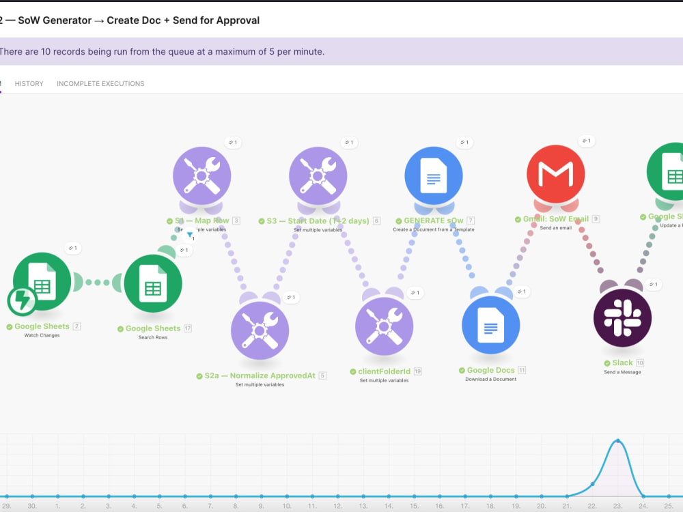683x512 pixels.
Task: Click the operations bubble beside Google Docs download
Action: pos(521,291)
